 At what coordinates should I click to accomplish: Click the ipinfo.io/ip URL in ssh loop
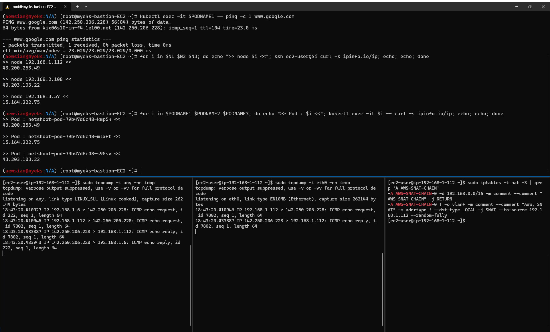360,56
